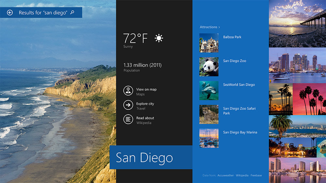Open the Wikipedia data source link
326x183 pixels.
point(242,176)
